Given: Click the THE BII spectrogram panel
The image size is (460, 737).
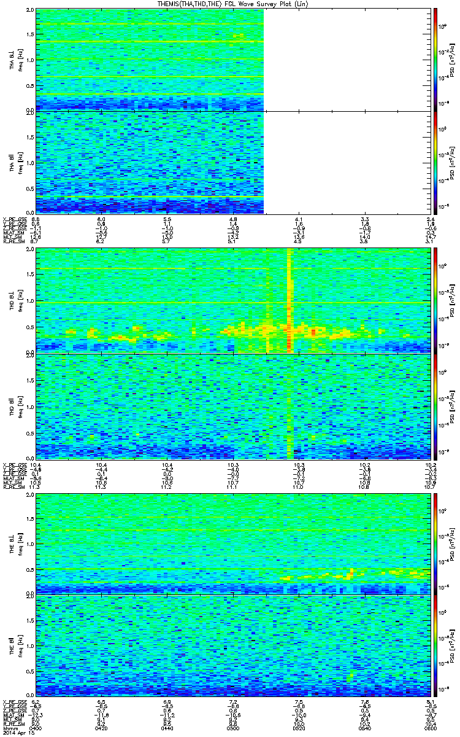Looking at the screenshot, I should (x=232, y=645).
